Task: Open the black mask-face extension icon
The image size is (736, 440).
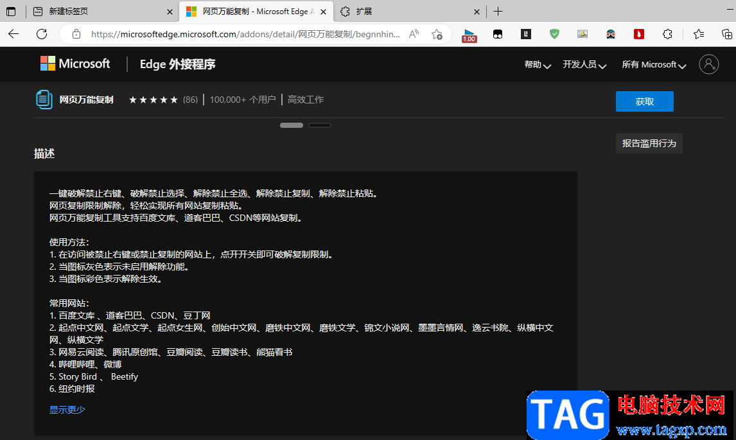Action: [x=498, y=34]
